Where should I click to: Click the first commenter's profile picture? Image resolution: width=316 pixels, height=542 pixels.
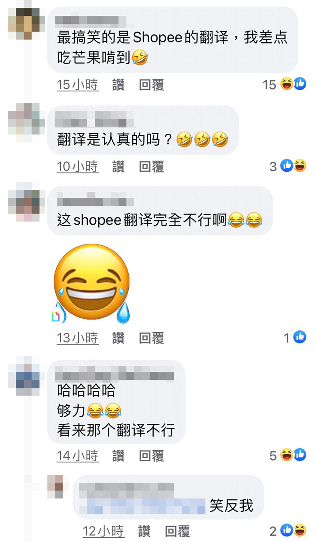pyautogui.click(x=24, y=23)
